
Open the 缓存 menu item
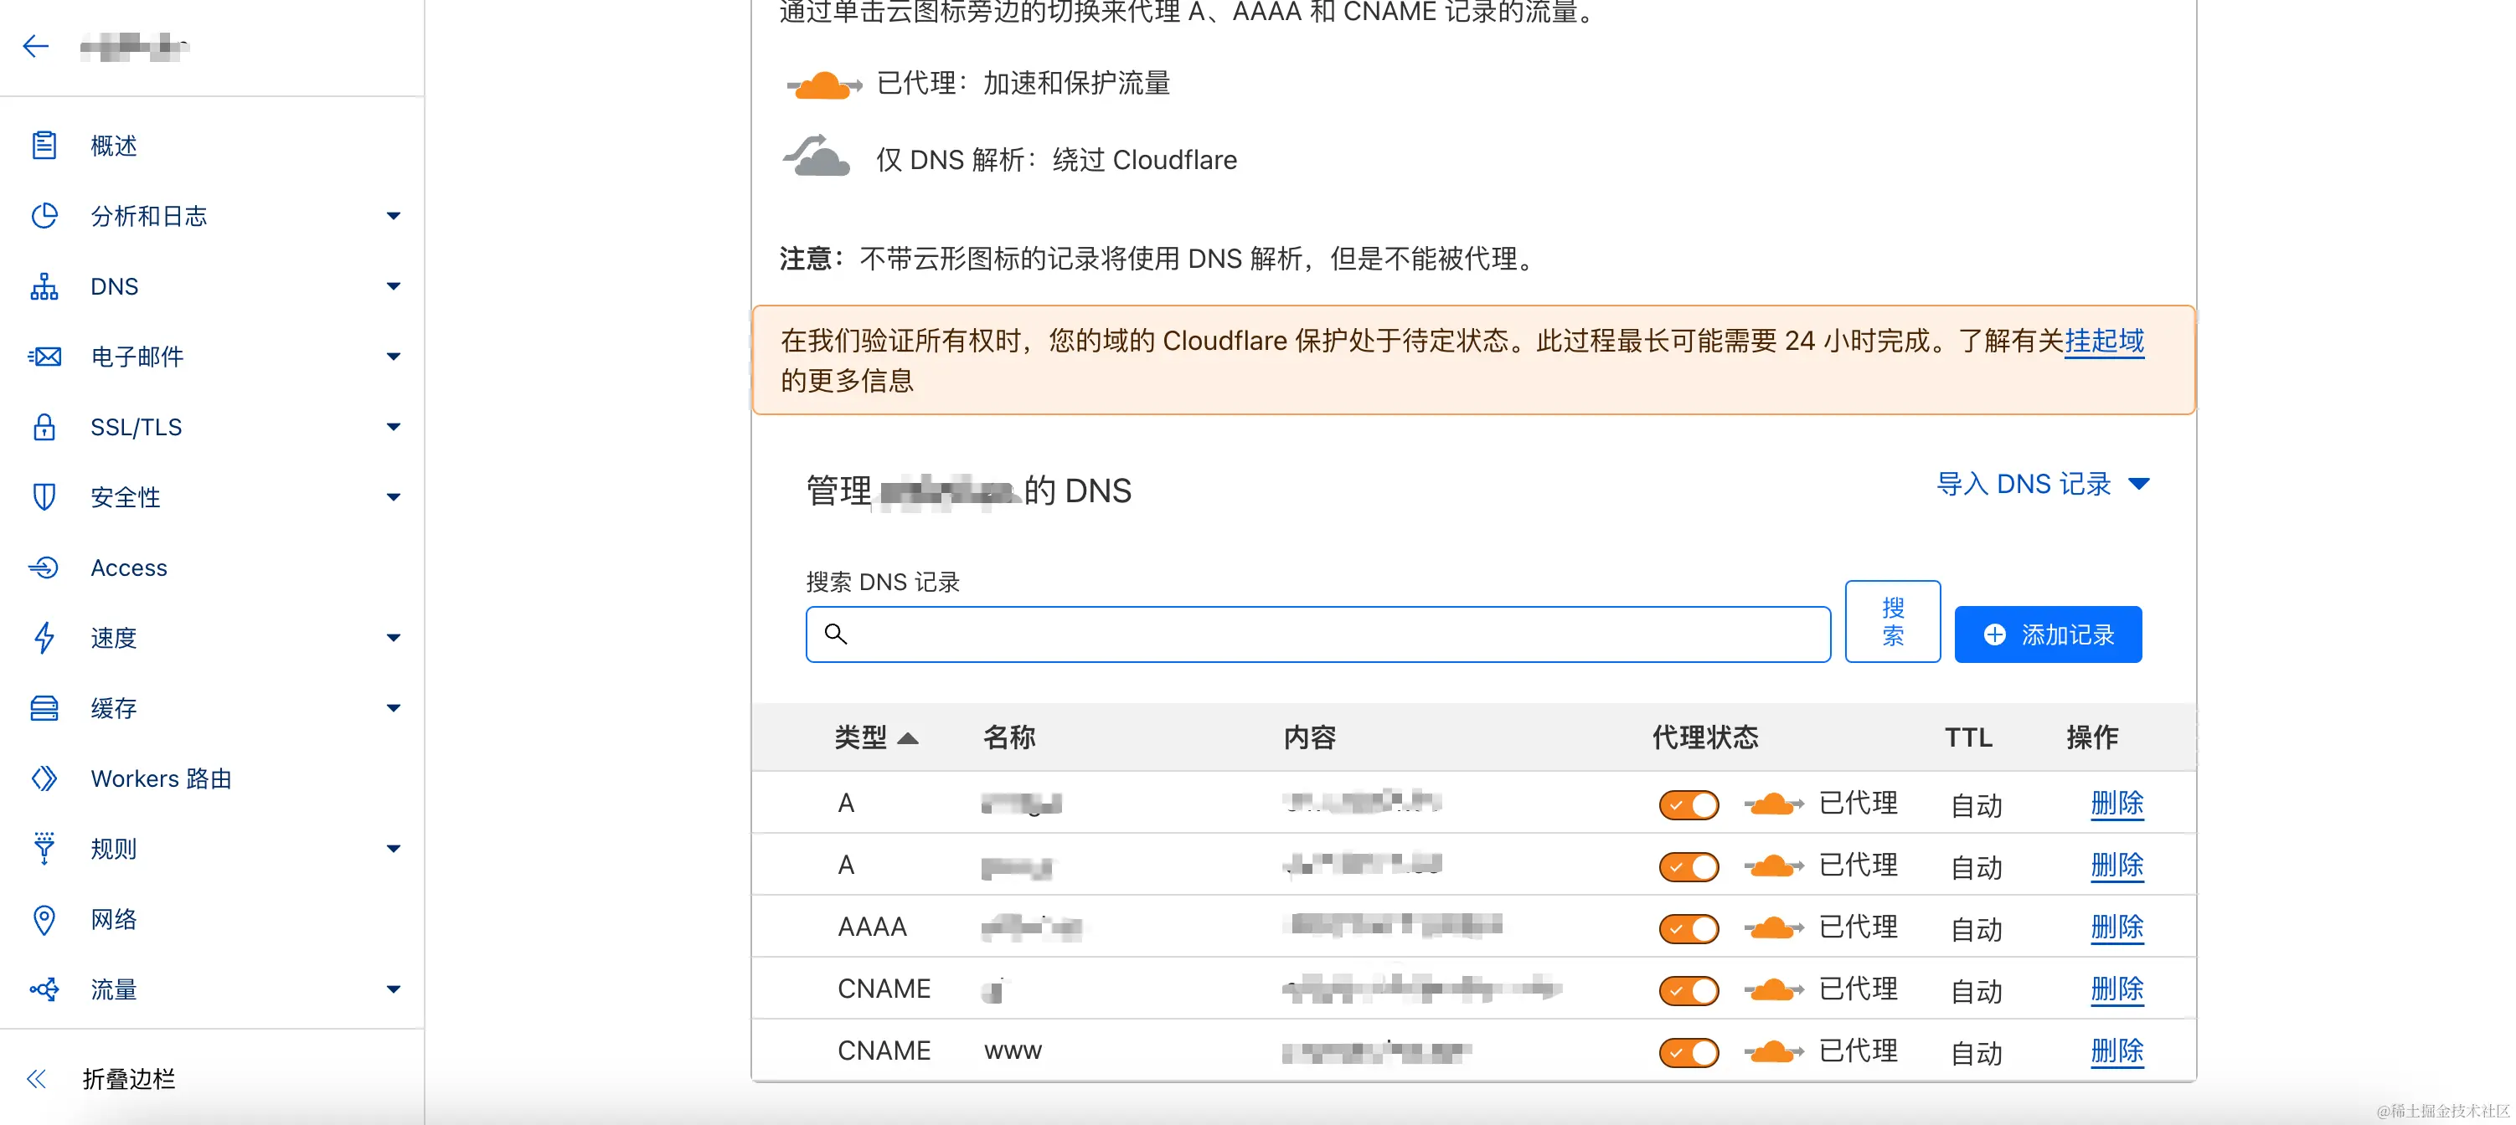pyautogui.click(x=113, y=707)
